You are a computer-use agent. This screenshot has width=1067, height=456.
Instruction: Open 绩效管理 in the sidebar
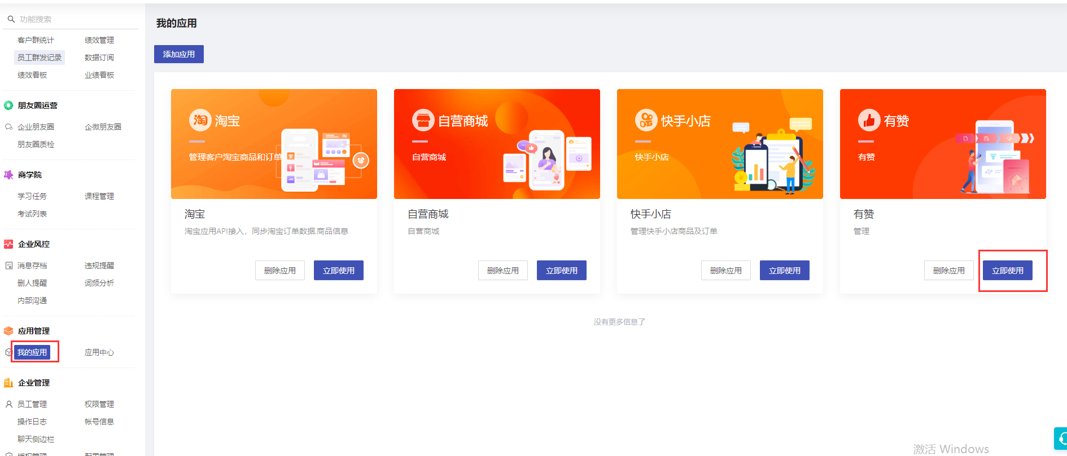[99, 40]
